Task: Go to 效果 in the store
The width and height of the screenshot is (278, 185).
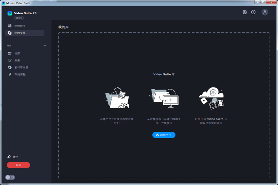Action: [x=17, y=60]
